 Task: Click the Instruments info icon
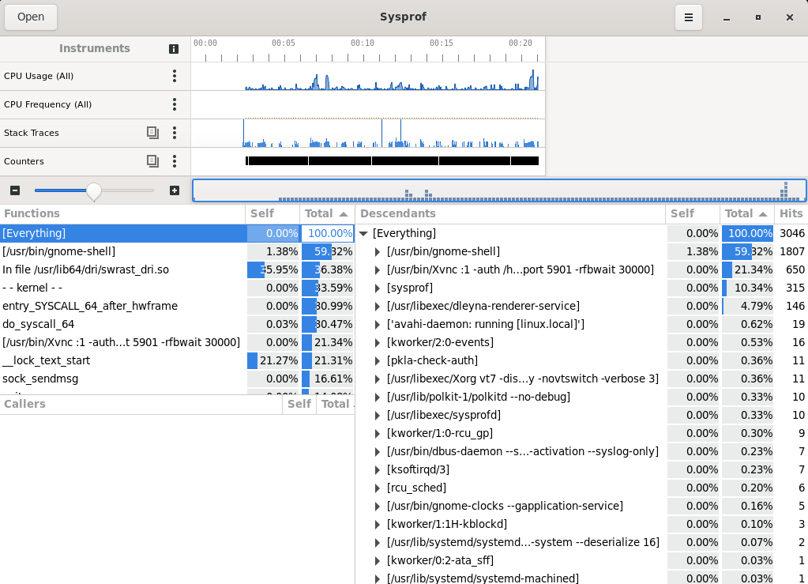coord(174,49)
